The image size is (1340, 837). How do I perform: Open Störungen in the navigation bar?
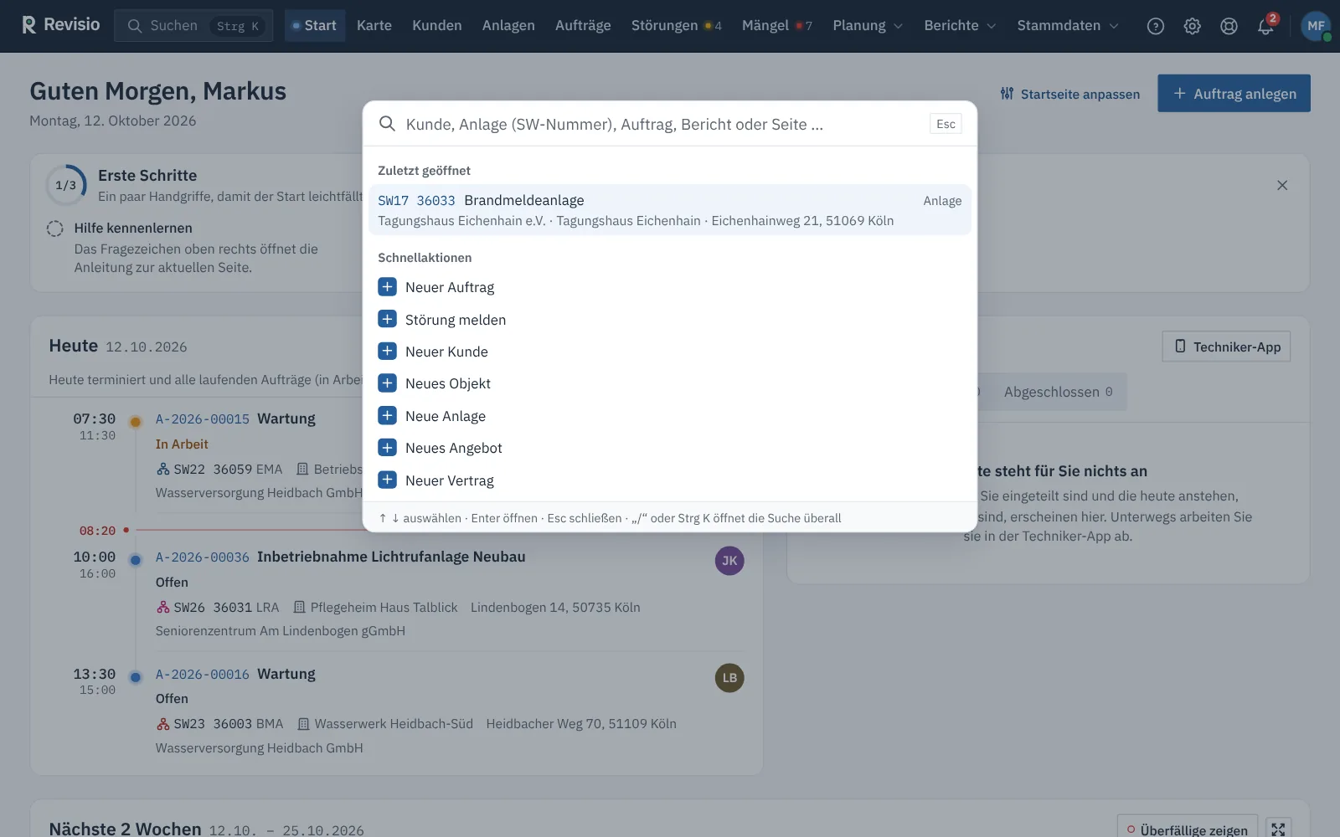[x=676, y=26]
